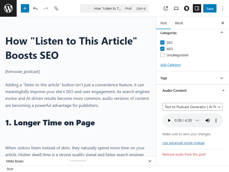
Task: Open the Options three-dot menu
Action: pos(222,8)
